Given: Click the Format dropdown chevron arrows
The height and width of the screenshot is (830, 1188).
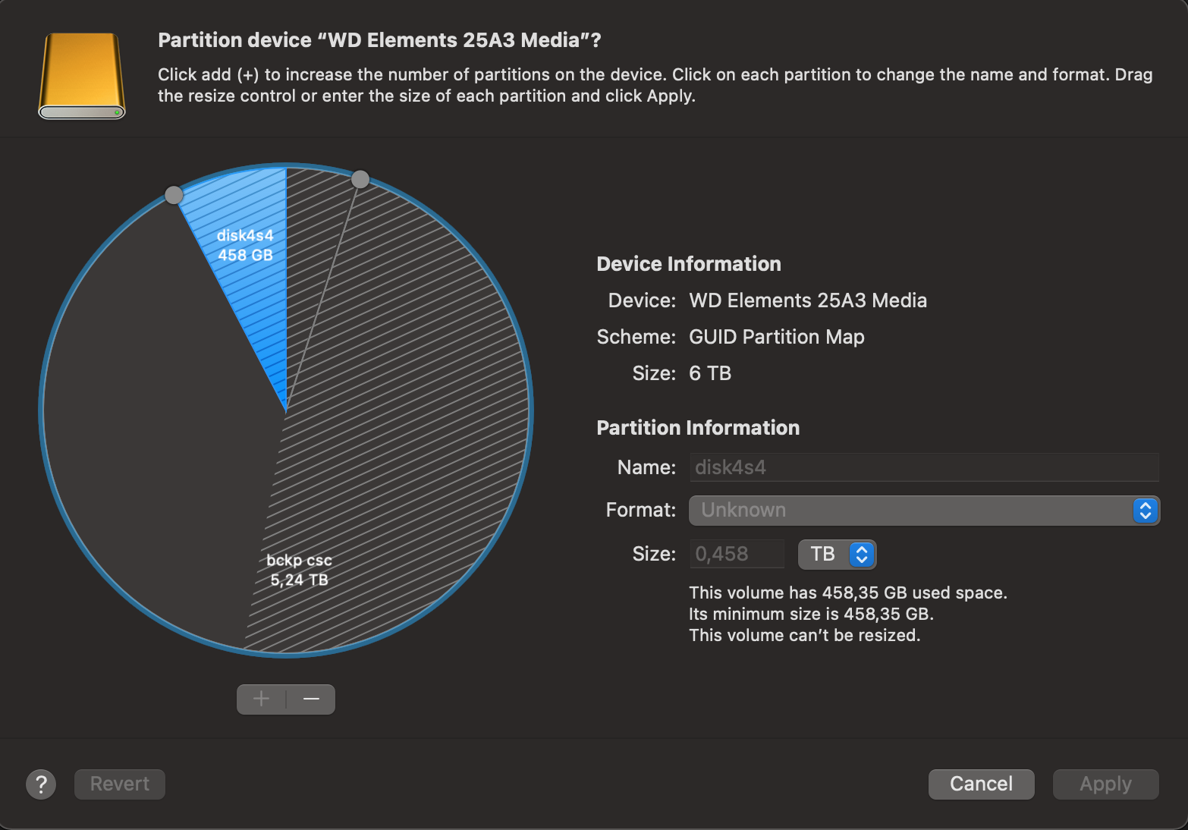Looking at the screenshot, I should point(1146,510).
